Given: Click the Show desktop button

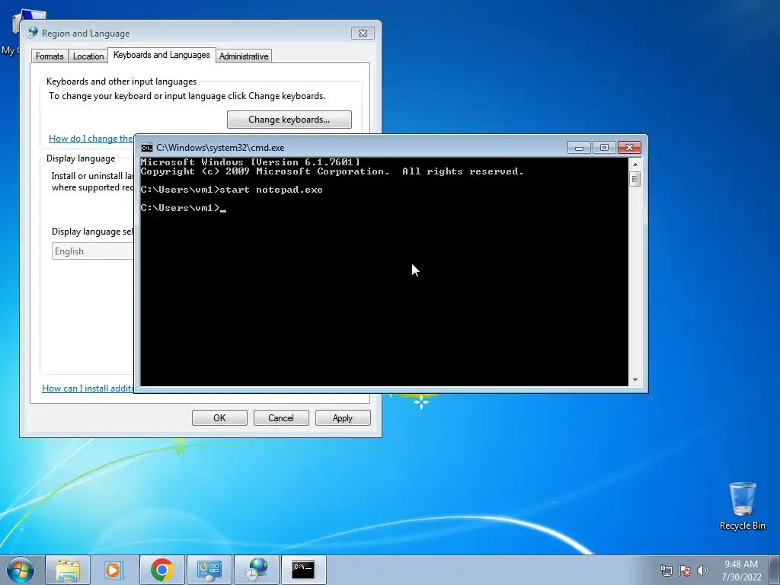Looking at the screenshot, I should coord(775,570).
